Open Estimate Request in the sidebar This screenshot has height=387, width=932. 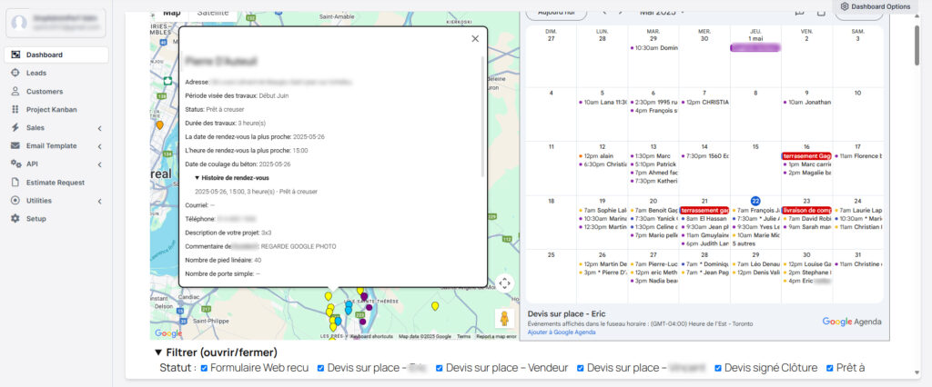click(55, 182)
